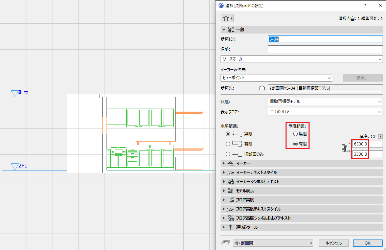Expand the マーカー panel
The image size is (386, 250).
click(x=224, y=163)
